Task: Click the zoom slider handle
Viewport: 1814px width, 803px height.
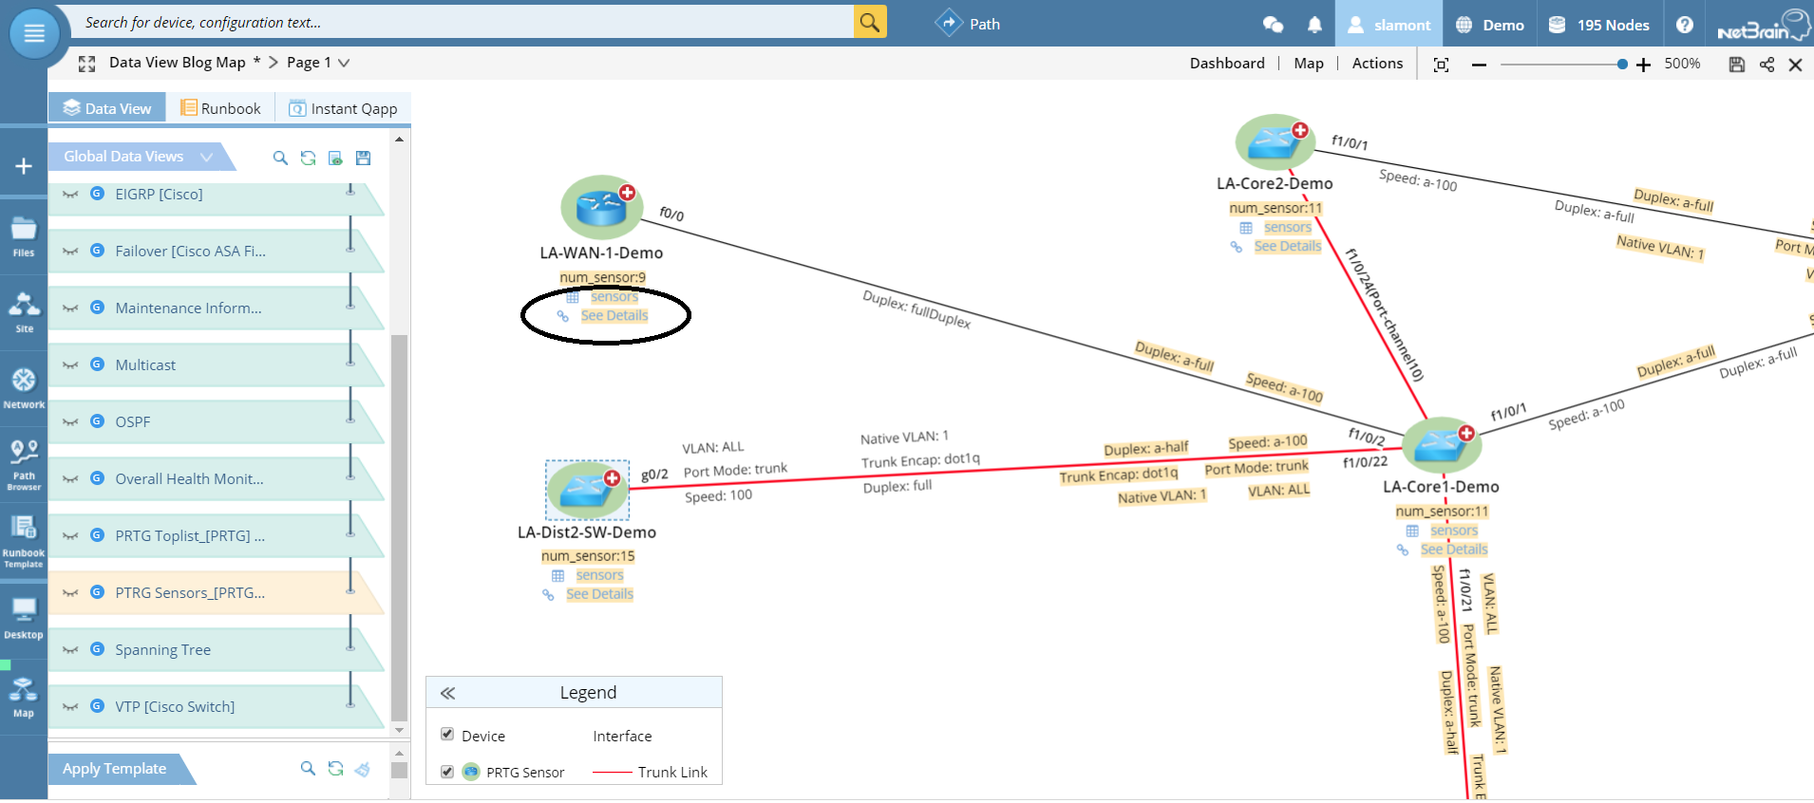Action: [x=1622, y=65]
